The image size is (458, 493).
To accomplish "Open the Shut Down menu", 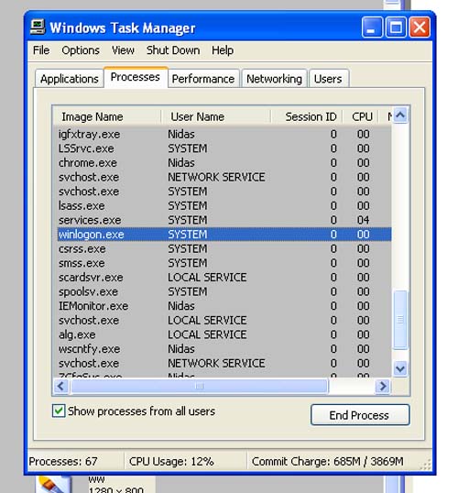I will (173, 50).
